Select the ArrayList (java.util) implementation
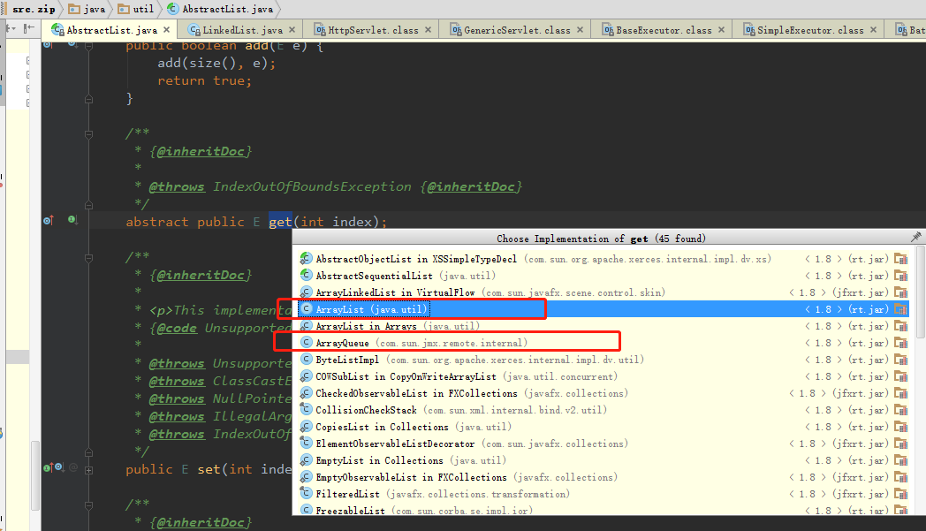 603,309
